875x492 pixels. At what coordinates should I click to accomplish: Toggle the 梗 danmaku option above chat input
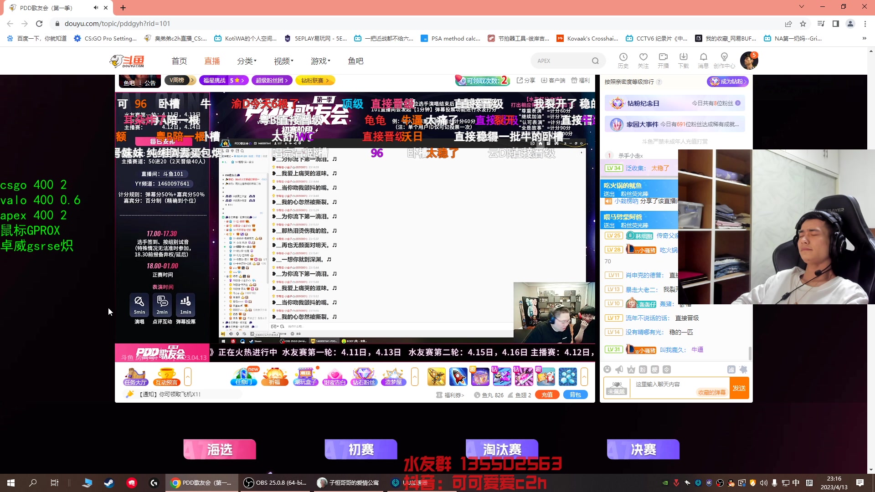[655, 369]
